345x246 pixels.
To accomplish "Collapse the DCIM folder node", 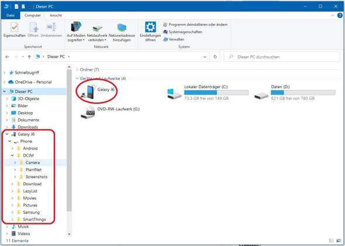I will (12, 155).
